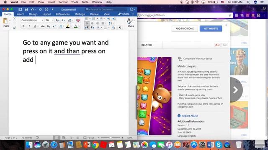Click the Sort A-Z icon
The width and height of the screenshot is (268, 150).
point(114,27)
